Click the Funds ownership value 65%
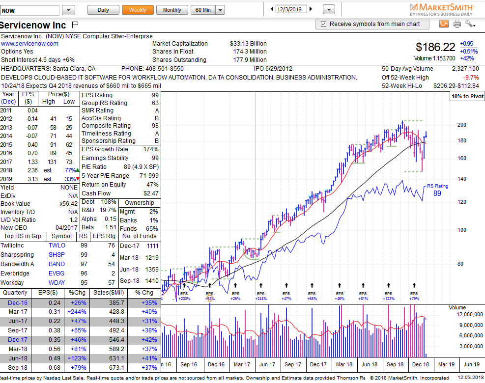Image resolution: width=485 pixels, height=383 pixels. (152, 229)
